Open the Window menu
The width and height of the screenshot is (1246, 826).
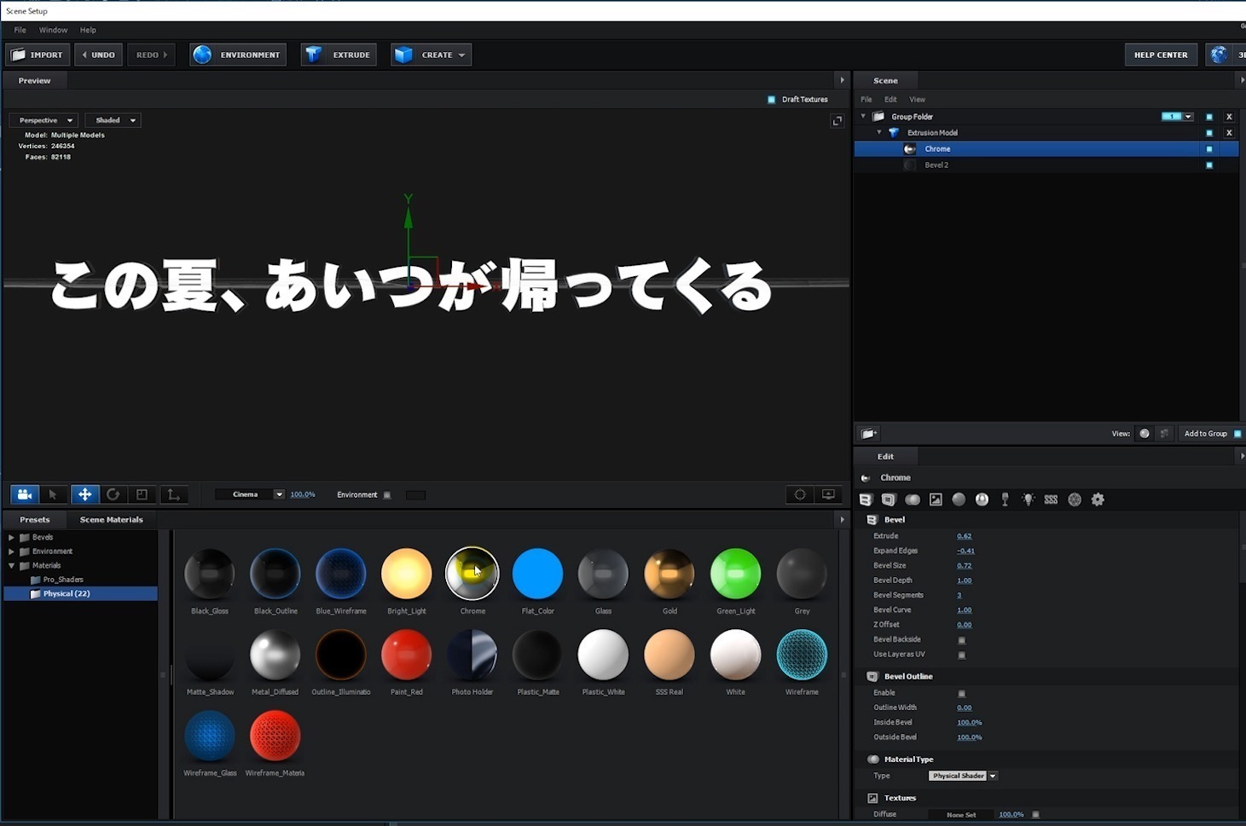(53, 29)
